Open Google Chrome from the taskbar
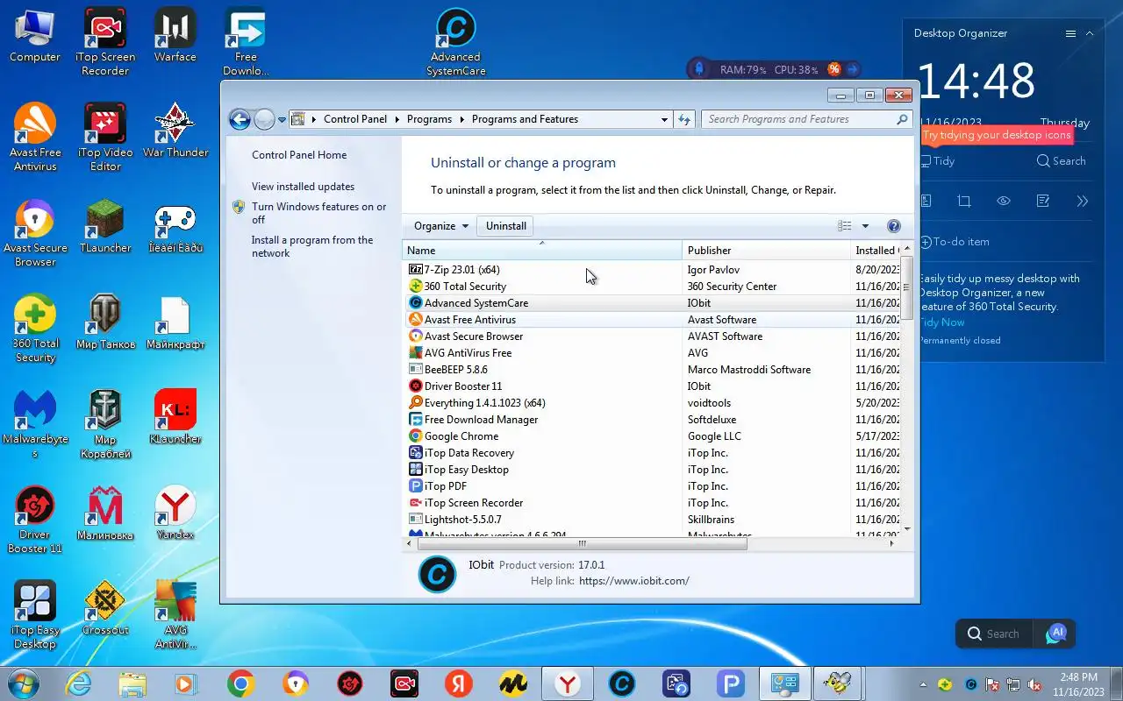The image size is (1123, 701). 240,683
